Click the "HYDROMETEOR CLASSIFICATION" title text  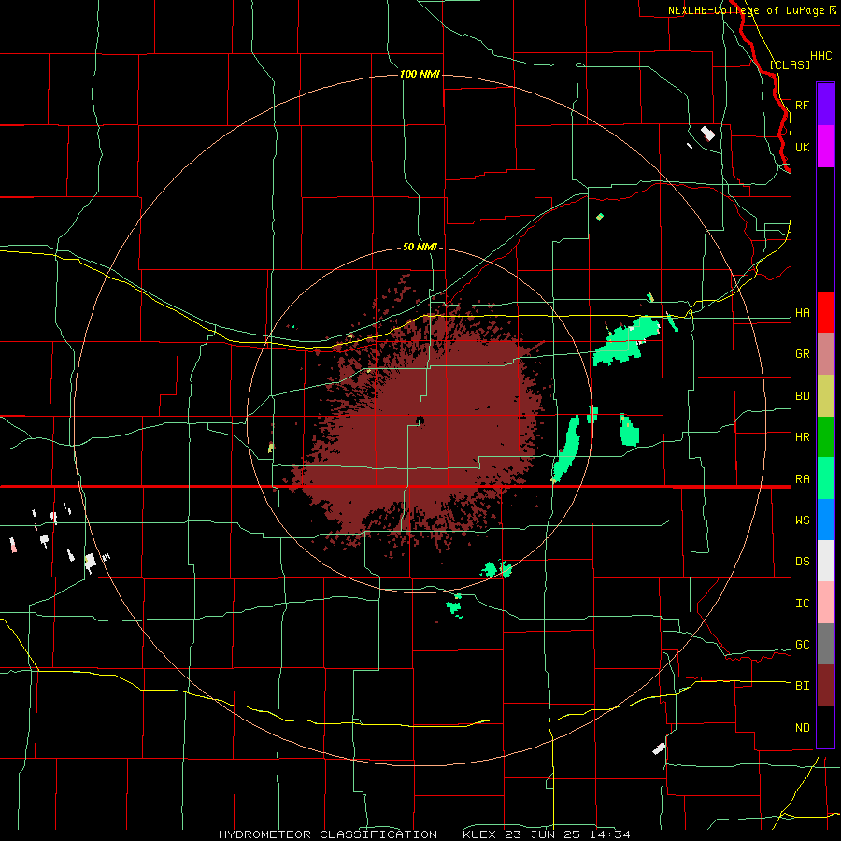point(328,834)
